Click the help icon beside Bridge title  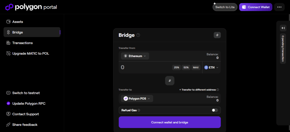pos(138,35)
